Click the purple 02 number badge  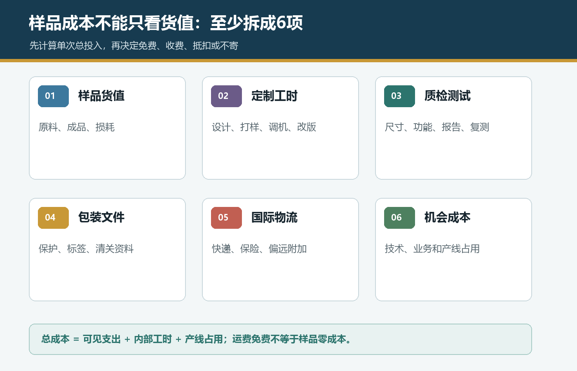coord(226,96)
